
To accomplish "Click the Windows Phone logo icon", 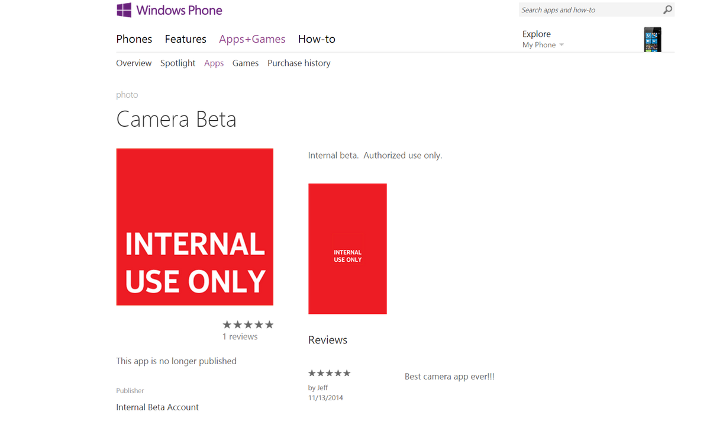I will pos(124,9).
